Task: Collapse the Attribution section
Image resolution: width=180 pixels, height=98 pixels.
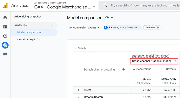Action: click(53, 25)
